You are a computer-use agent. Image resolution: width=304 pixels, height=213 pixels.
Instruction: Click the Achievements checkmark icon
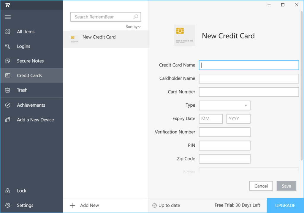pos(8,105)
